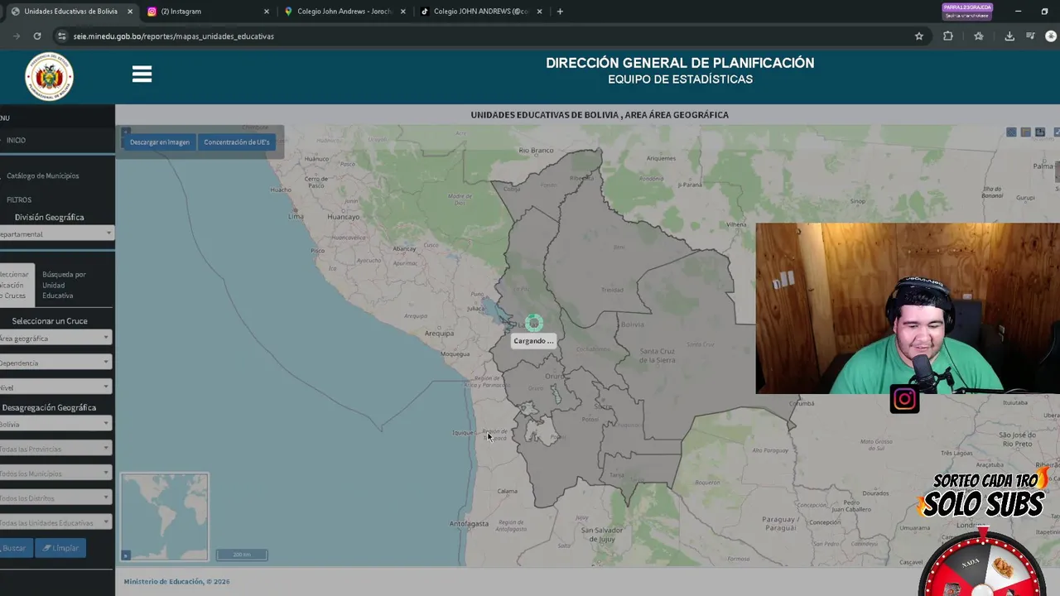Open the Todos los Distritos dropdown
The width and height of the screenshot is (1060, 596).
[x=55, y=498]
